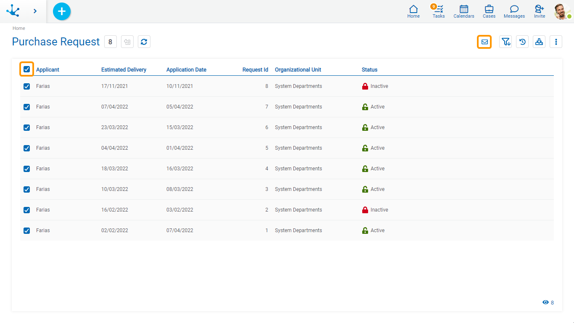The height and width of the screenshot is (323, 574).
Task: Sort by Organizational Unit column header
Action: click(298, 70)
